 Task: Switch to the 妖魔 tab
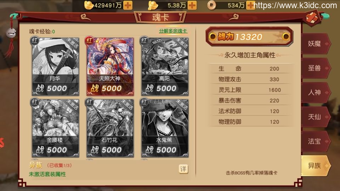(315, 44)
